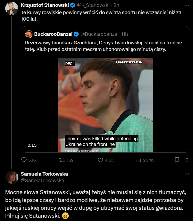This screenshot has width=193, height=221.
Task: Click the 2h tweet timestamp
Action: (x=116, y=5)
